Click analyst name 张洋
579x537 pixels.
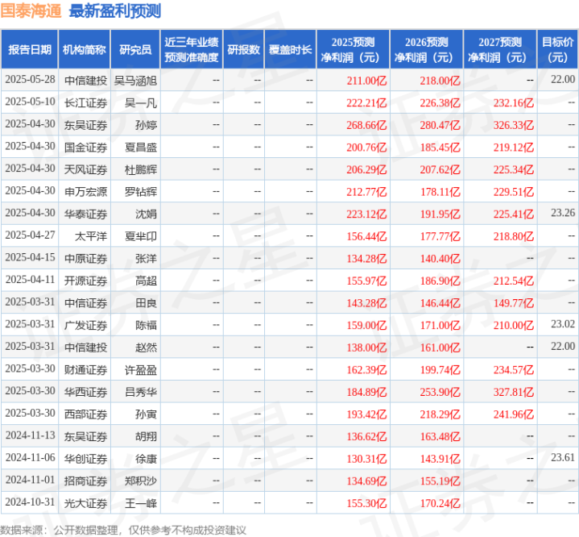pyautogui.click(x=146, y=259)
